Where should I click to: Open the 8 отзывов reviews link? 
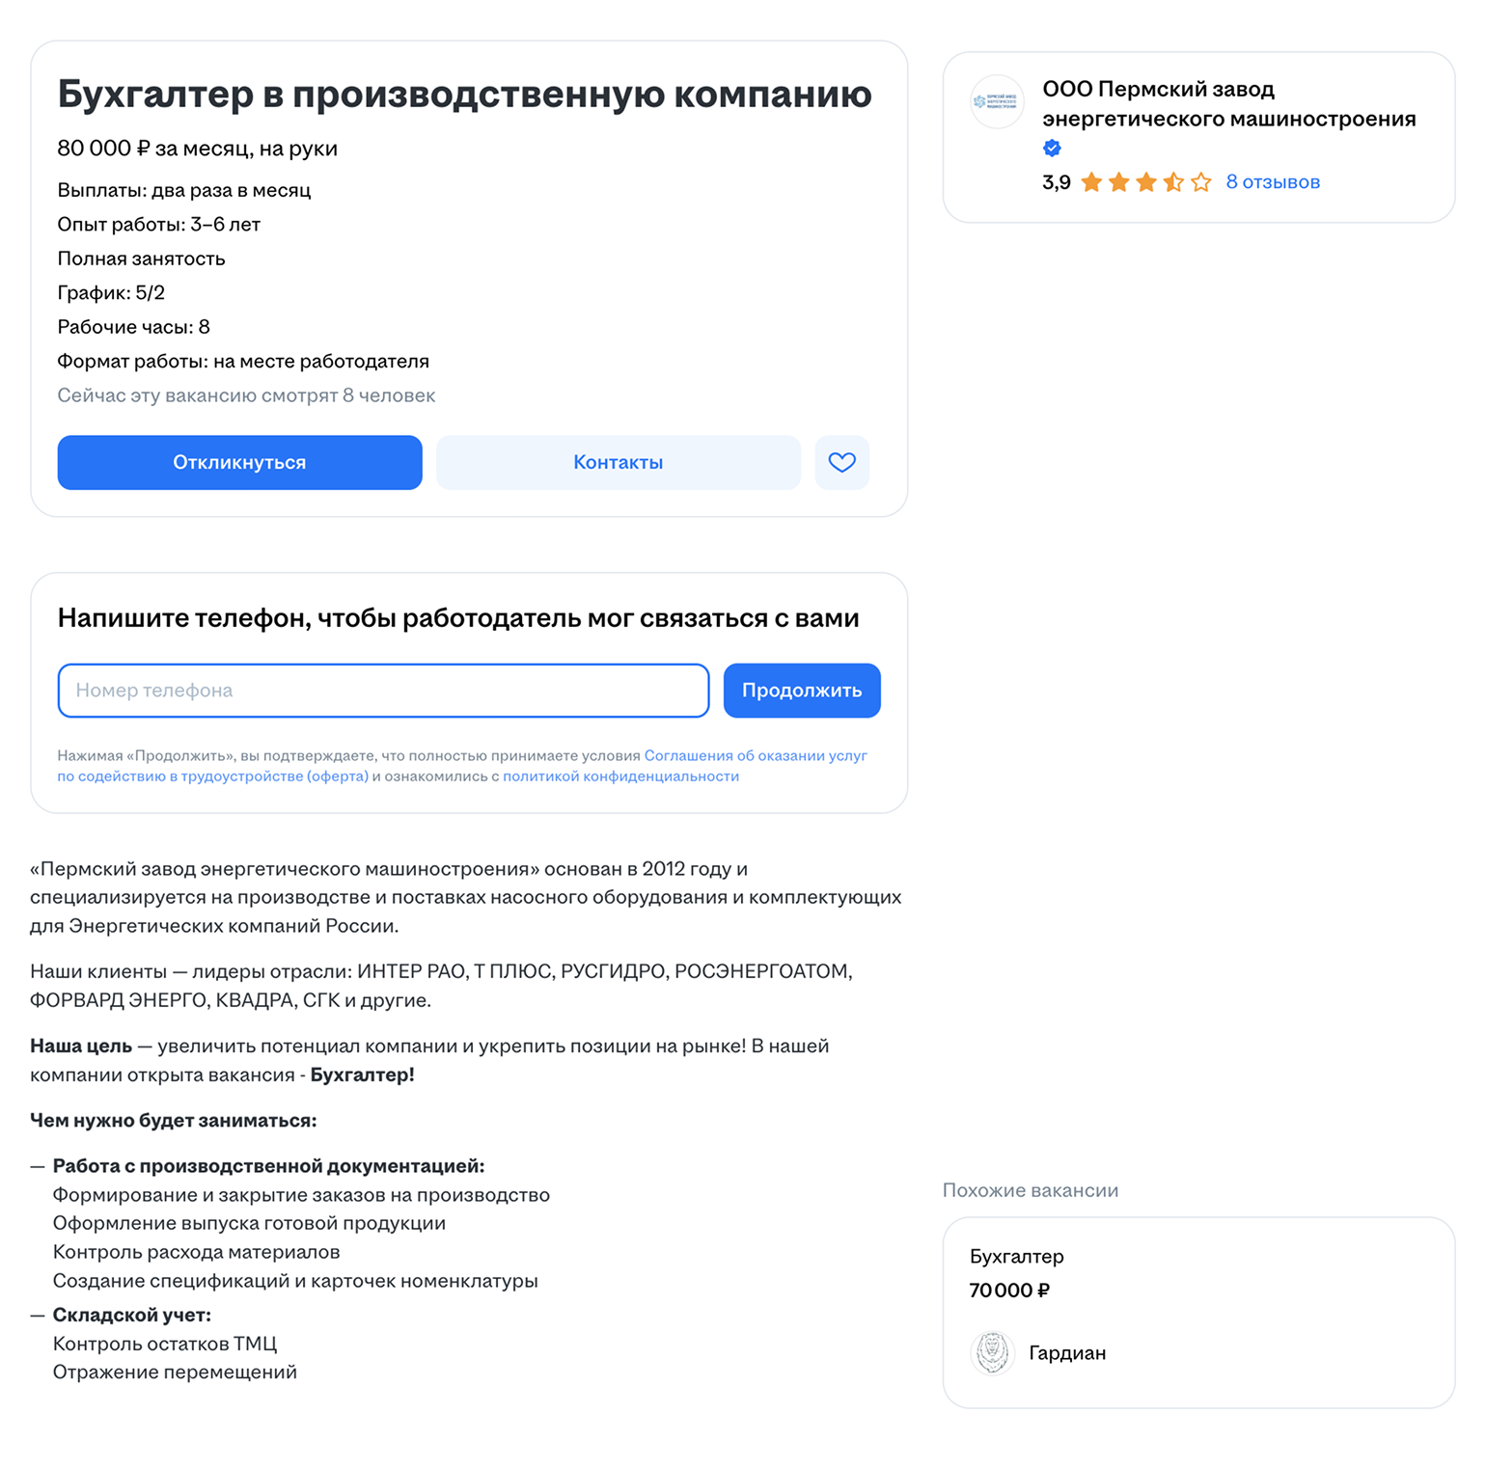(x=1273, y=181)
